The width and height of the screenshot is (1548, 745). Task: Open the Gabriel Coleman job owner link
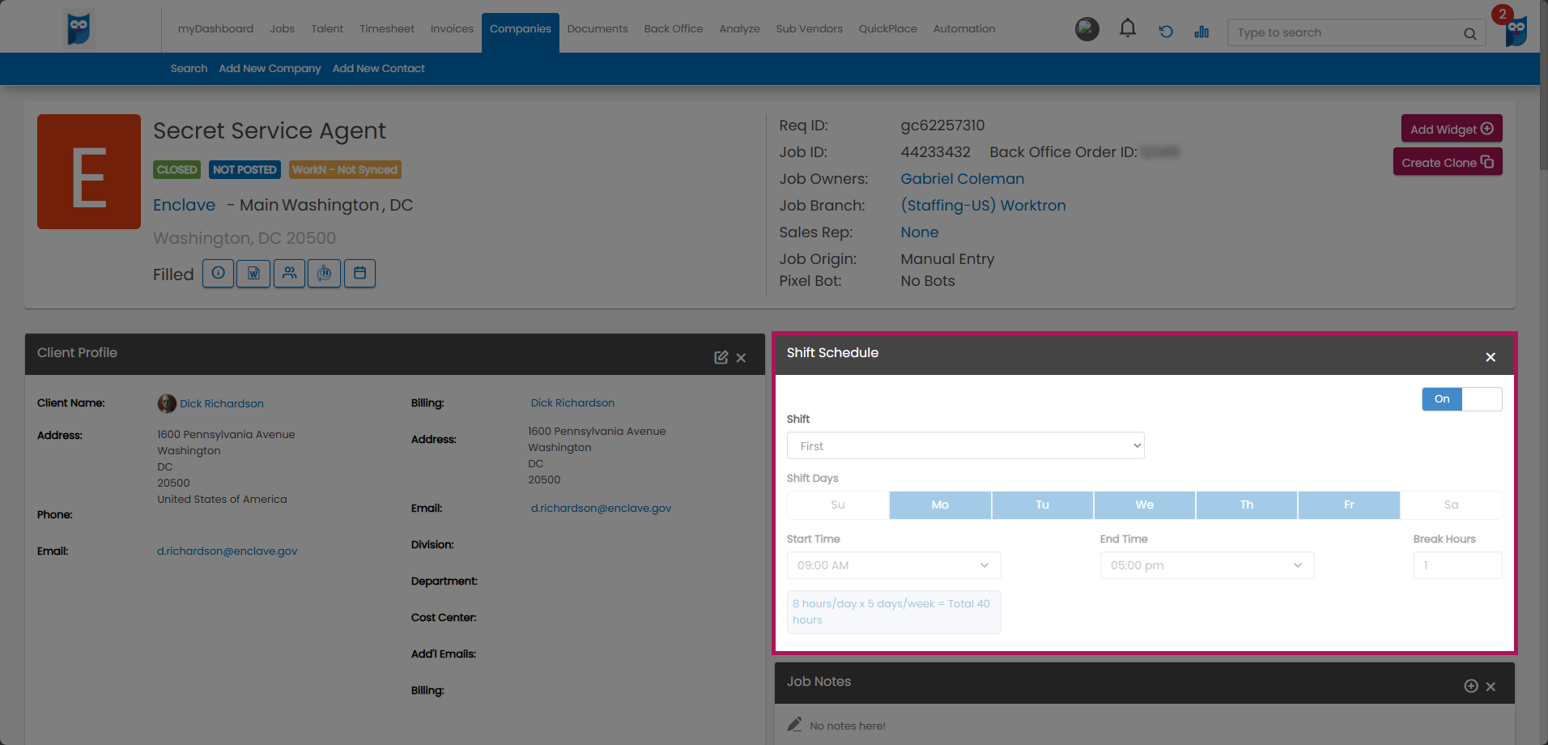(x=962, y=179)
